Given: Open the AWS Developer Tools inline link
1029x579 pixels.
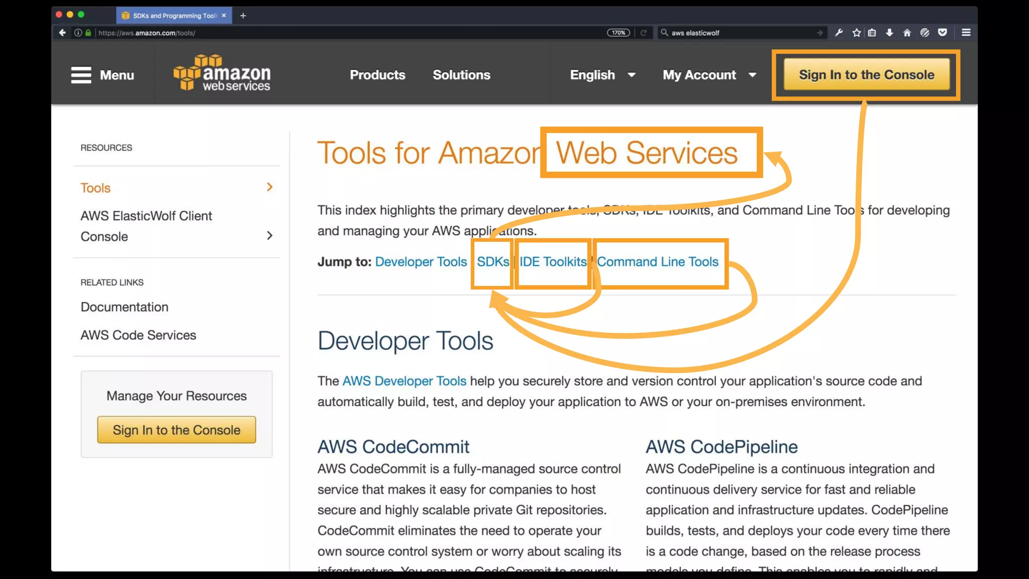Looking at the screenshot, I should tap(404, 381).
